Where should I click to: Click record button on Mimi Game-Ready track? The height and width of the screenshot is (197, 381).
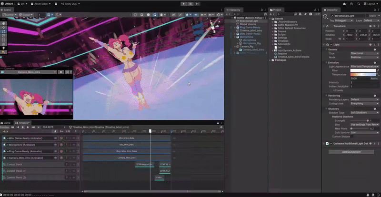pos(61,138)
